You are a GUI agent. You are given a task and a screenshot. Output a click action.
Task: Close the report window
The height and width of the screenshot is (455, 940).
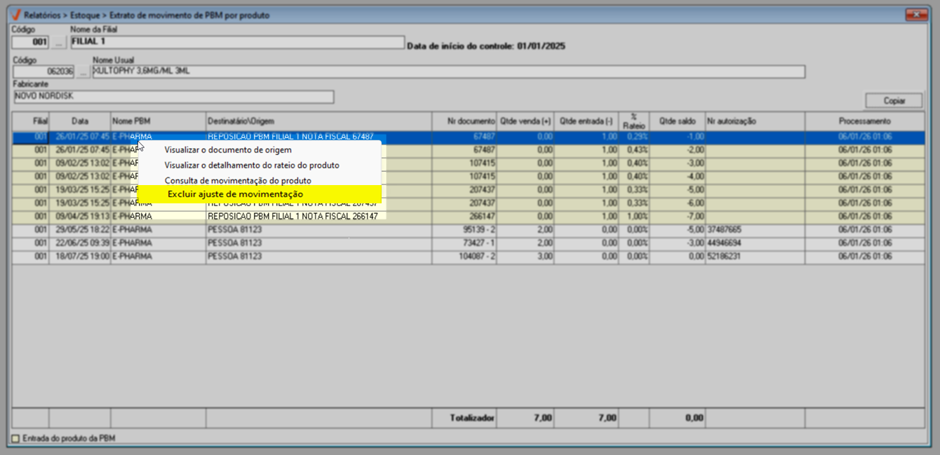915,15
